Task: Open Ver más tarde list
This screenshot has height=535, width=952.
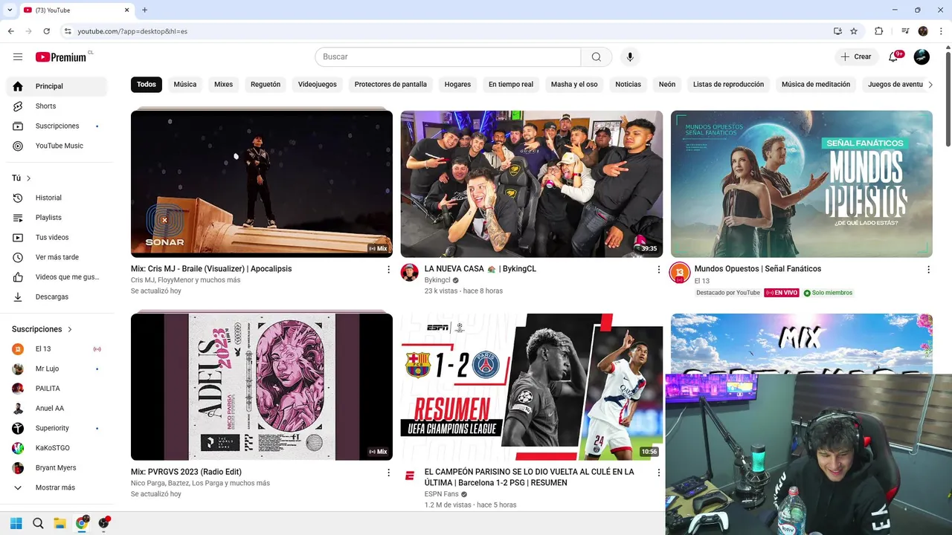Action: click(x=57, y=257)
